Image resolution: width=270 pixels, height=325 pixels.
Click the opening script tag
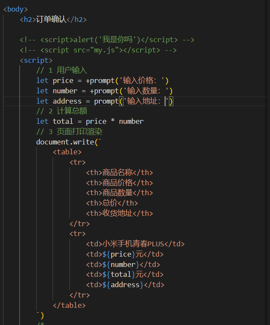[x=36, y=60]
